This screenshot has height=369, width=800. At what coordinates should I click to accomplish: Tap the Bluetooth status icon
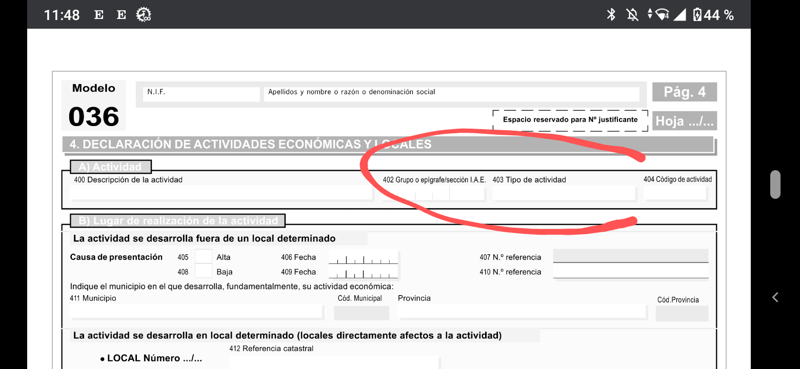611,15
